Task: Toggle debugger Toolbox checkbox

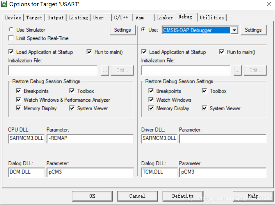Action: tap(204, 91)
